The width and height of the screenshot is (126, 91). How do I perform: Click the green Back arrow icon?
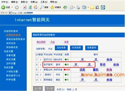[3, 8]
